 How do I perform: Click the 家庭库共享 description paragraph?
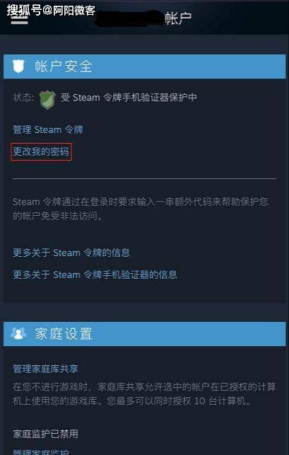(144, 394)
